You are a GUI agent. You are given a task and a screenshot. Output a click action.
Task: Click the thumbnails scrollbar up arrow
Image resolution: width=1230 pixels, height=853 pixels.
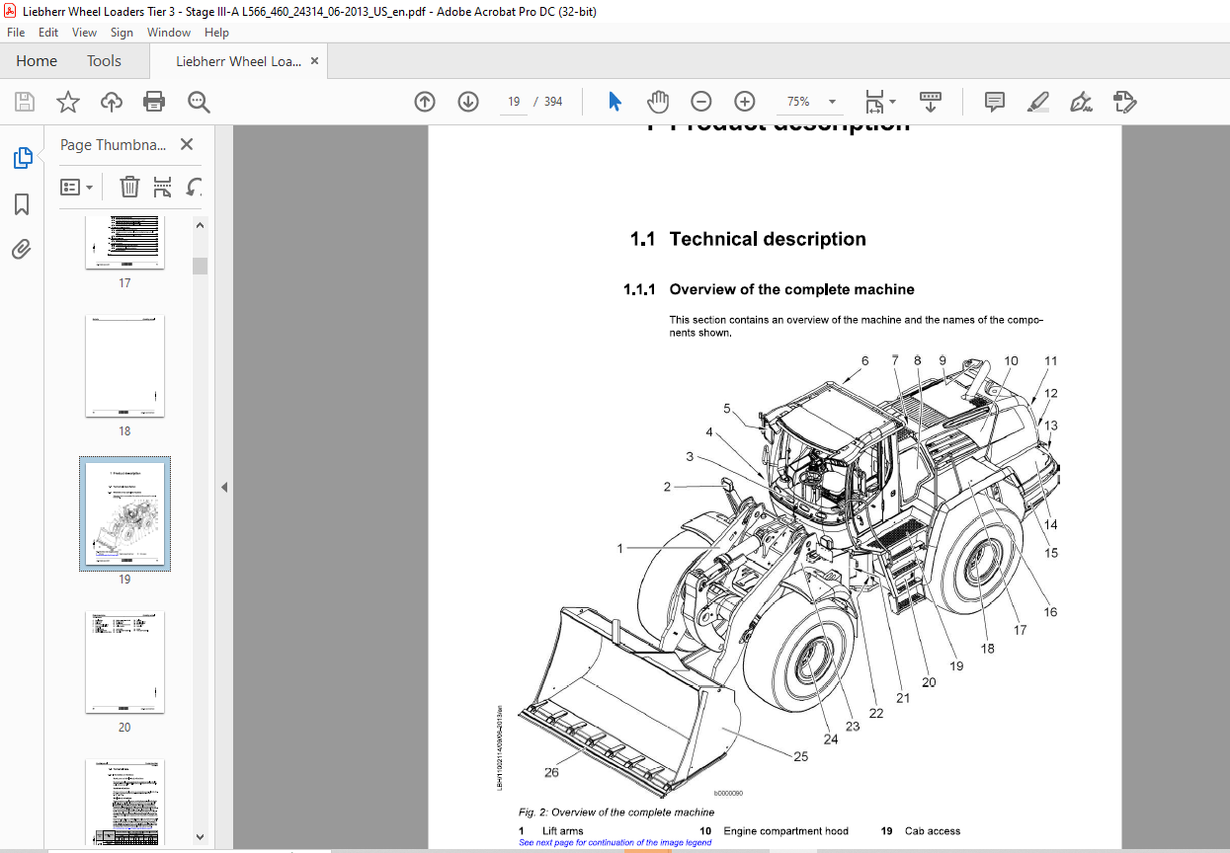point(201,225)
